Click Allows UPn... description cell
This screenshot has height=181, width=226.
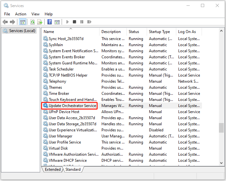coord(112,112)
